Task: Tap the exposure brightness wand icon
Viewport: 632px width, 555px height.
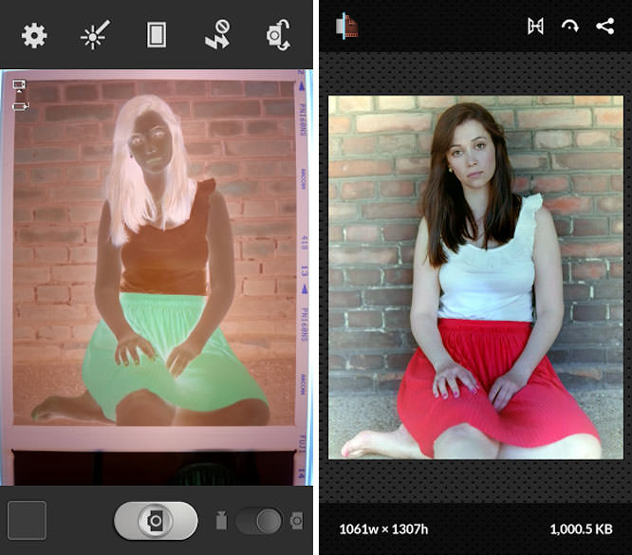Action: pyautogui.click(x=93, y=36)
